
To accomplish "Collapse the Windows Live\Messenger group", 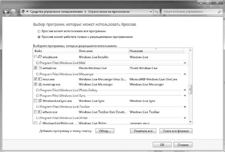I will [185, 74].
